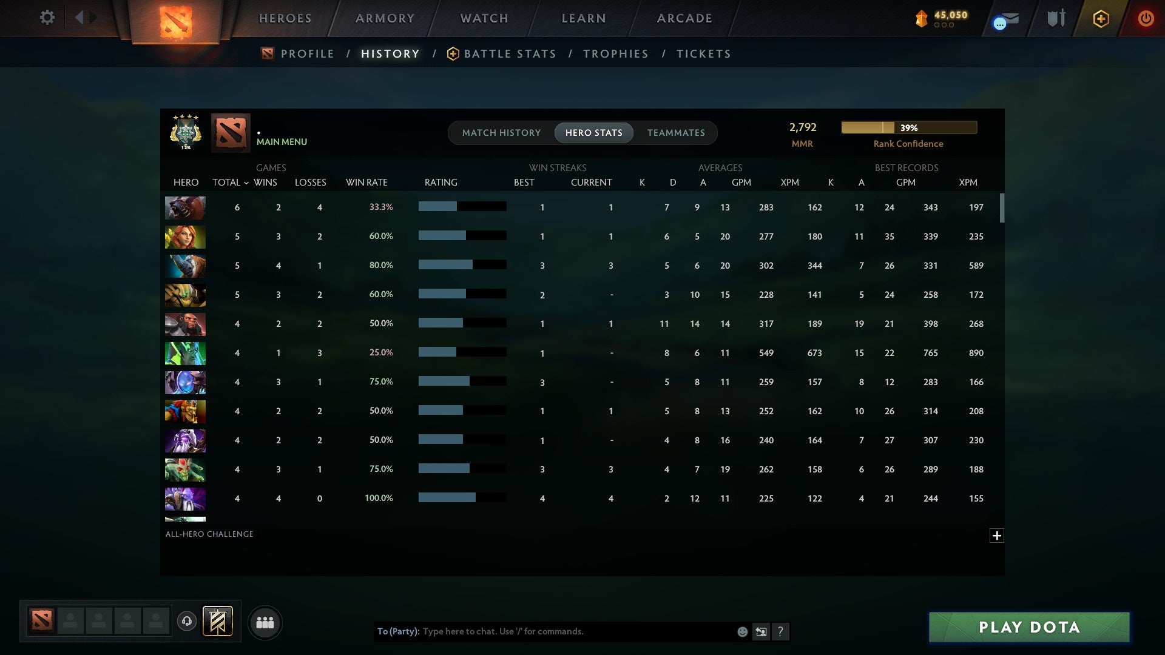Toggle the chat channel switch icon
The width and height of the screenshot is (1165, 655).
click(x=760, y=631)
